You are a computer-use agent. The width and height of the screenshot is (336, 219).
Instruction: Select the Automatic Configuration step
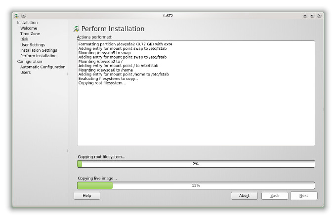point(43,67)
